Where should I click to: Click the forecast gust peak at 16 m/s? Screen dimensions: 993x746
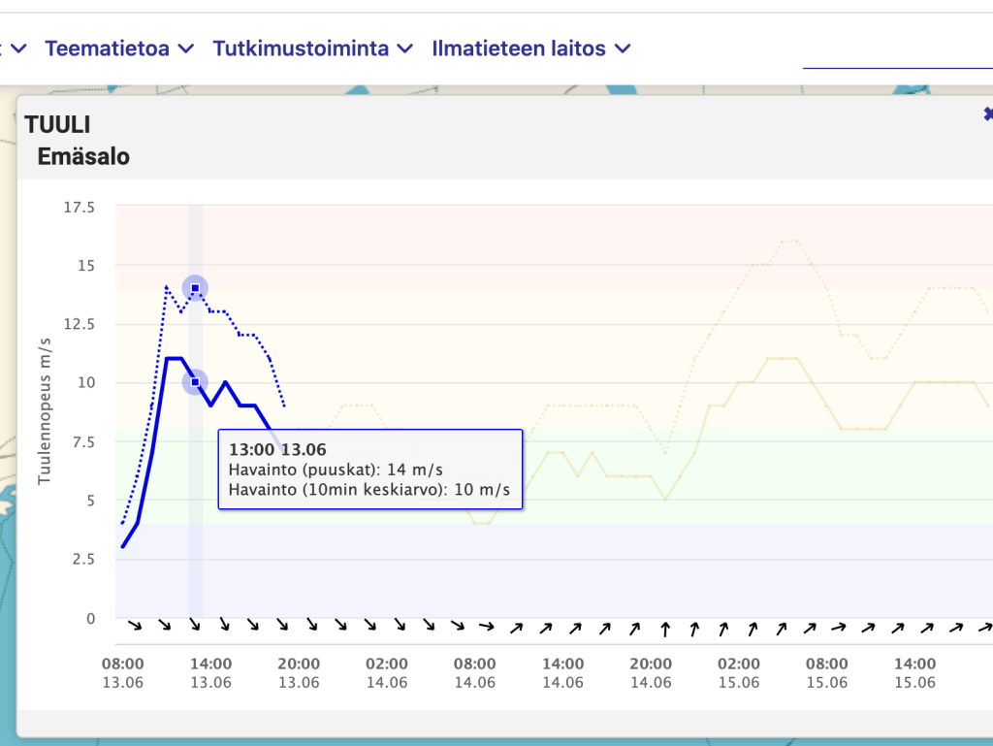pyautogui.click(x=789, y=241)
